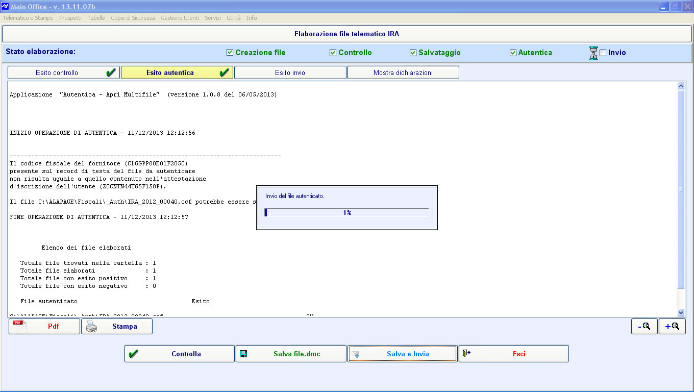Zoom out with minus magnifier icon
Screen dimensions: 694x392
645,327
